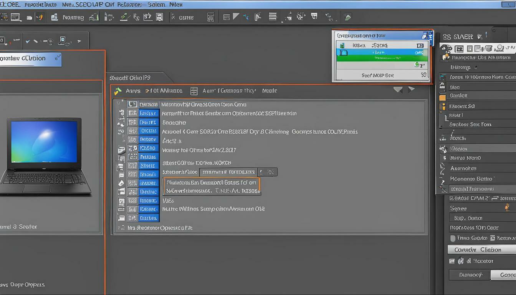
Task: Open the down-arrow chevron beside the Arvs toolbar
Action: point(398,89)
